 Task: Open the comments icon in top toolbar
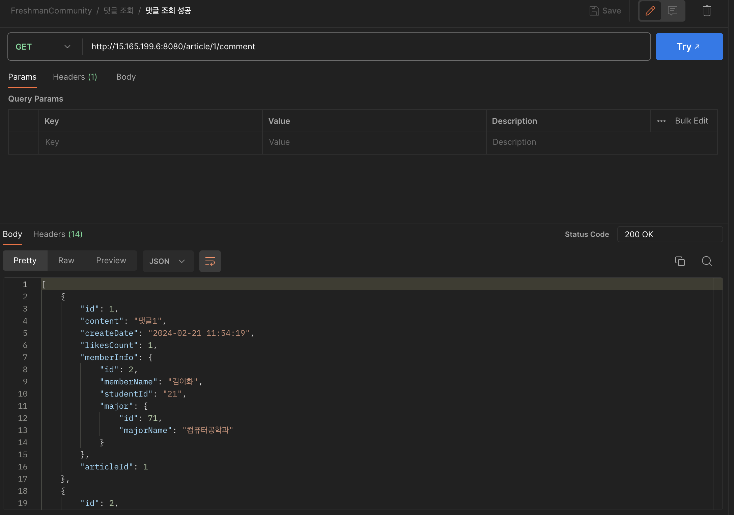[673, 11]
